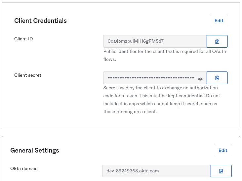
Task: Focus the masked Client secret field
Action: coord(150,78)
